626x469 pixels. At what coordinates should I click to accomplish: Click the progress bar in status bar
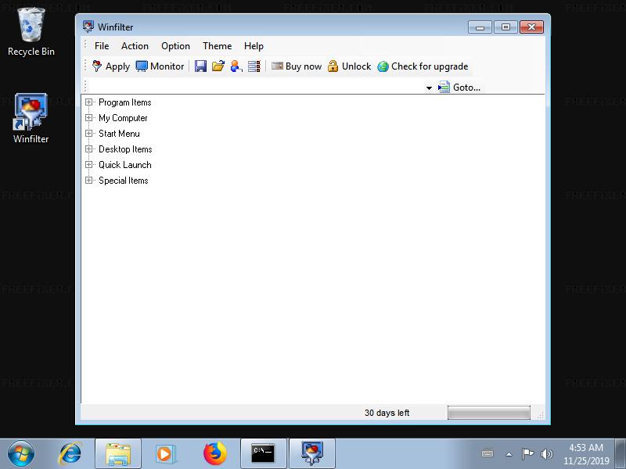point(488,413)
